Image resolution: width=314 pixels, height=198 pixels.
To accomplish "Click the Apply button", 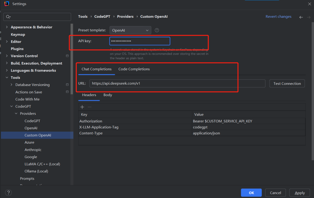I will (299, 193).
